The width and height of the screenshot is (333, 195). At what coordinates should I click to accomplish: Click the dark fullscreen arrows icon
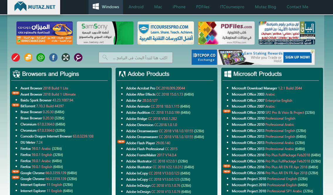point(66,57)
